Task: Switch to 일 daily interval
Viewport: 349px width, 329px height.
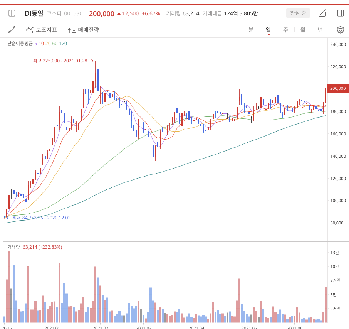Action: pos(268,30)
